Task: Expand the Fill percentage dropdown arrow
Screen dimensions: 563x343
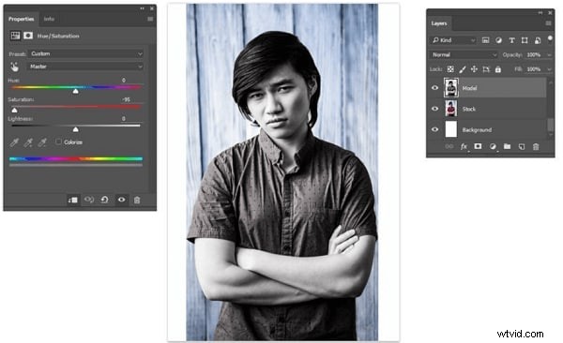Action: tap(549, 69)
